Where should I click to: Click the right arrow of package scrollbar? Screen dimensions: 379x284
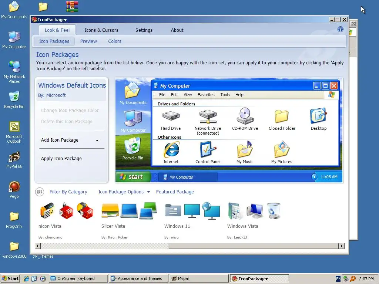pyautogui.click(x=341, y=246)
